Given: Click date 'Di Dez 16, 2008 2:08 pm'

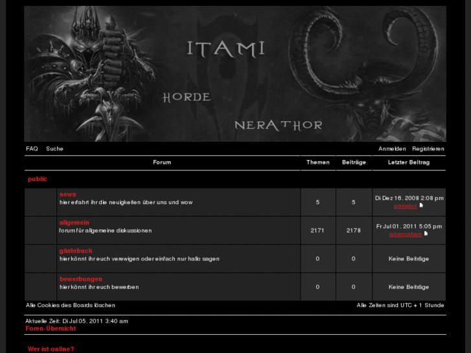Looking at the screenshot, I should pos(409,198).
